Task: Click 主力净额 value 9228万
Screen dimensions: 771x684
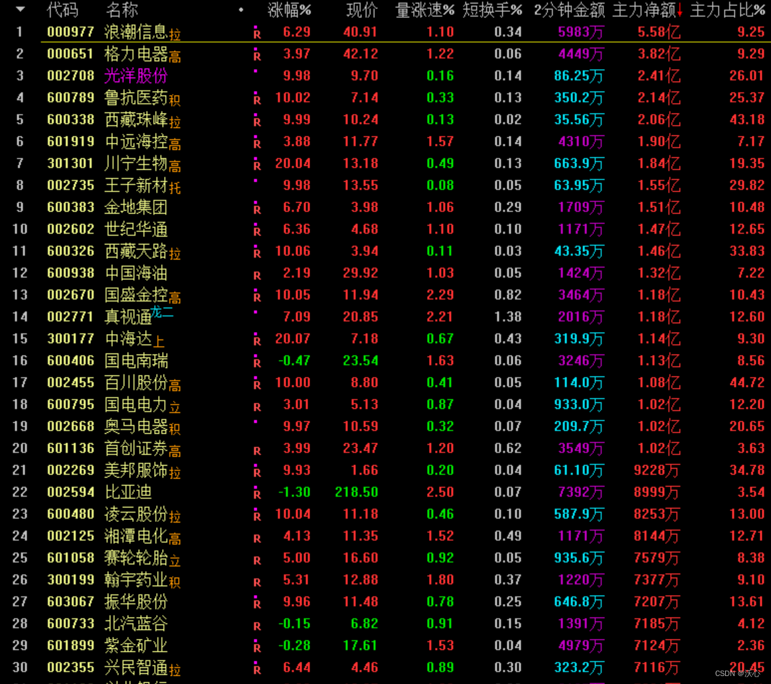Action: click(x=656, y=471)
